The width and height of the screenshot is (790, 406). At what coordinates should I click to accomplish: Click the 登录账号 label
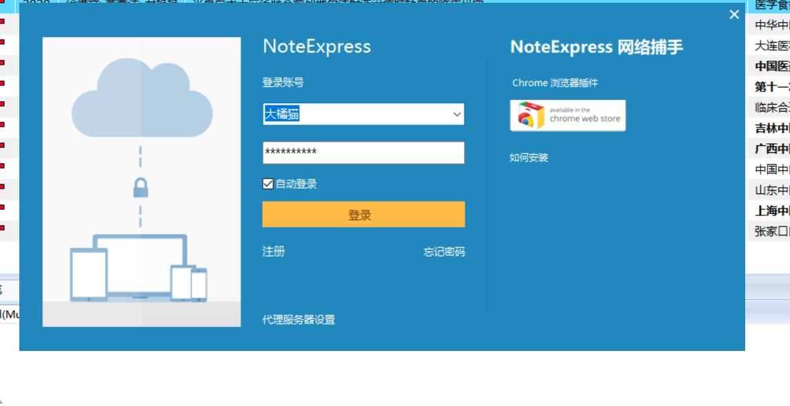pos(283,83)
